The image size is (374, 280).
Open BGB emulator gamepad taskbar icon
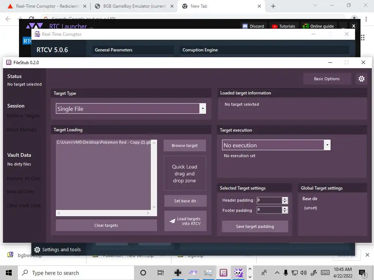tap(178, 273)
